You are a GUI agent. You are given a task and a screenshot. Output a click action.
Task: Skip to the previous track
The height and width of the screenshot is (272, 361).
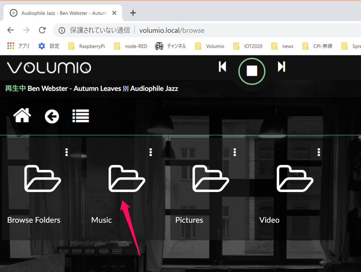pos(222,66)
